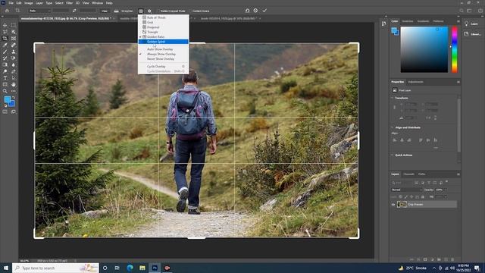This screenshot has height=273, width=485.
Task: Select the History Brush tool
Action: tap(5, 58)
